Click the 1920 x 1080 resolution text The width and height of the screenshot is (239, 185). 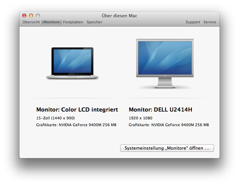(141, 118)
